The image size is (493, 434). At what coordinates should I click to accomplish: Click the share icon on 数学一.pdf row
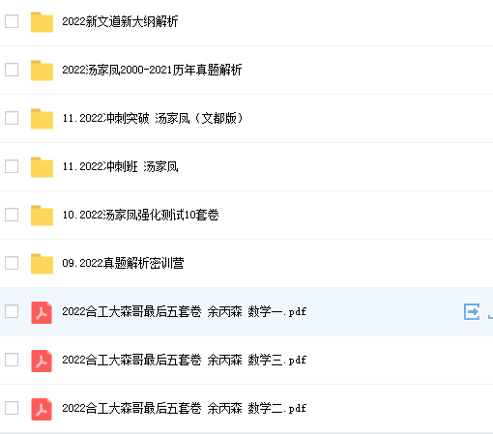click(472, 311)
